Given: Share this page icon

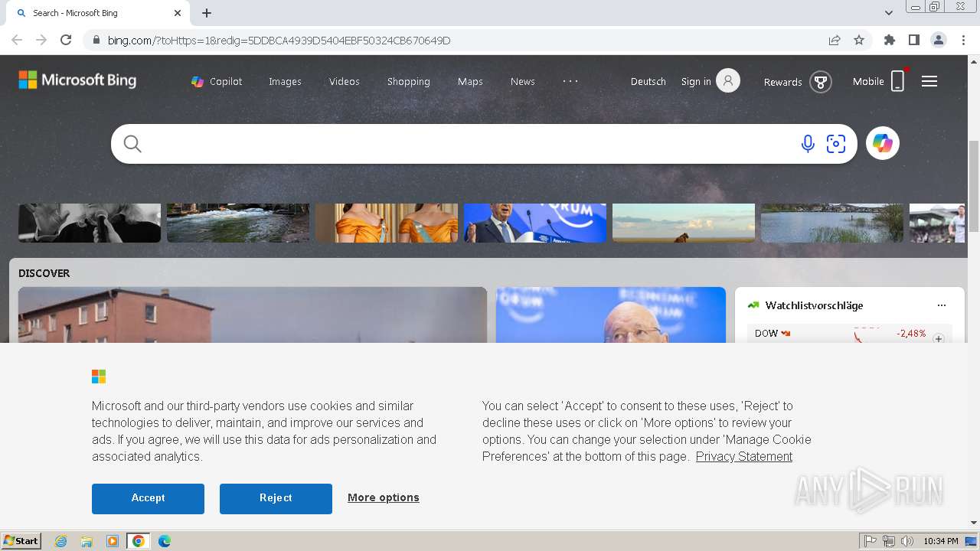Looking at the screenshot, I should click(x=835, y=40).
